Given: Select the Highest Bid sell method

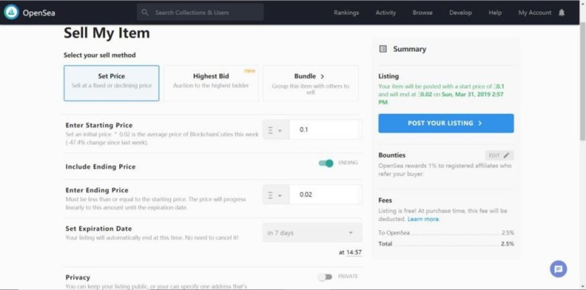Looking at the screenshot, I should [x=211, y=83].
